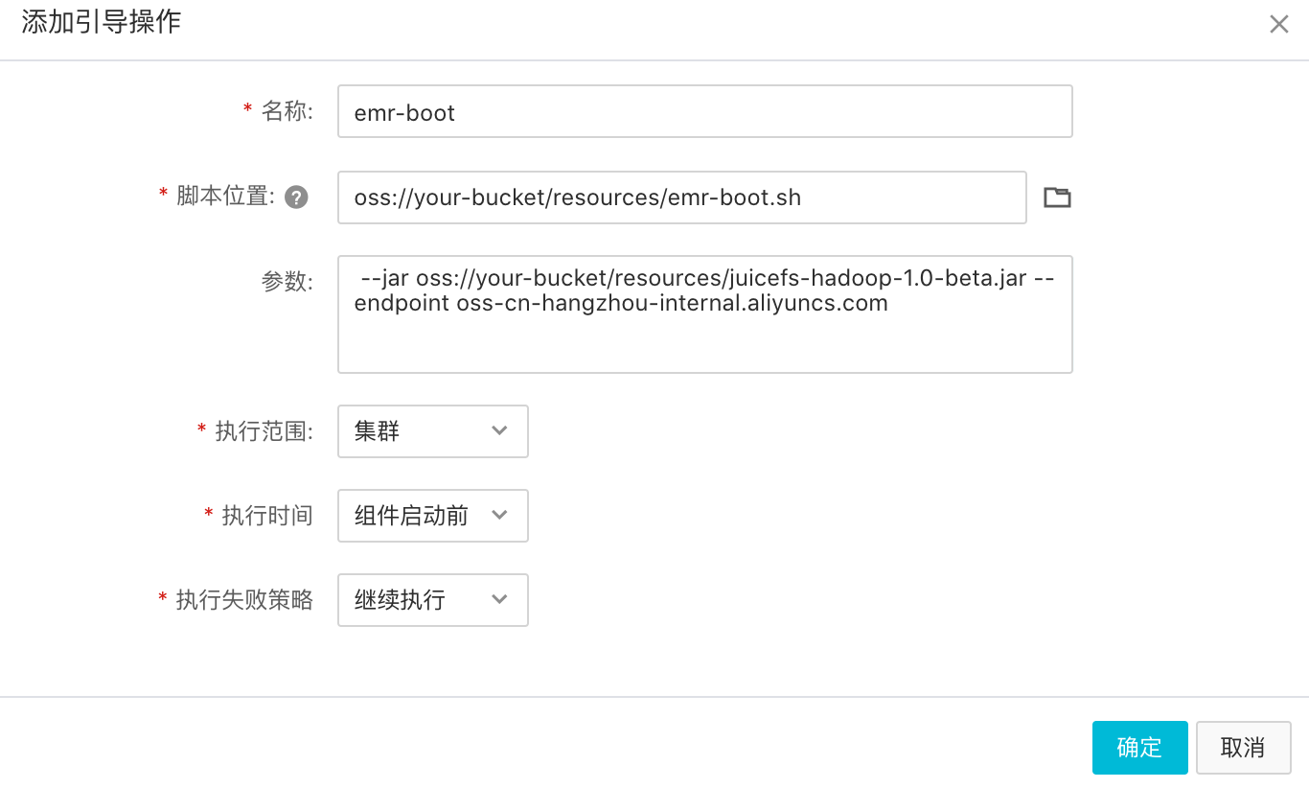Click the question mark tooltip icon

coord(297,197)
